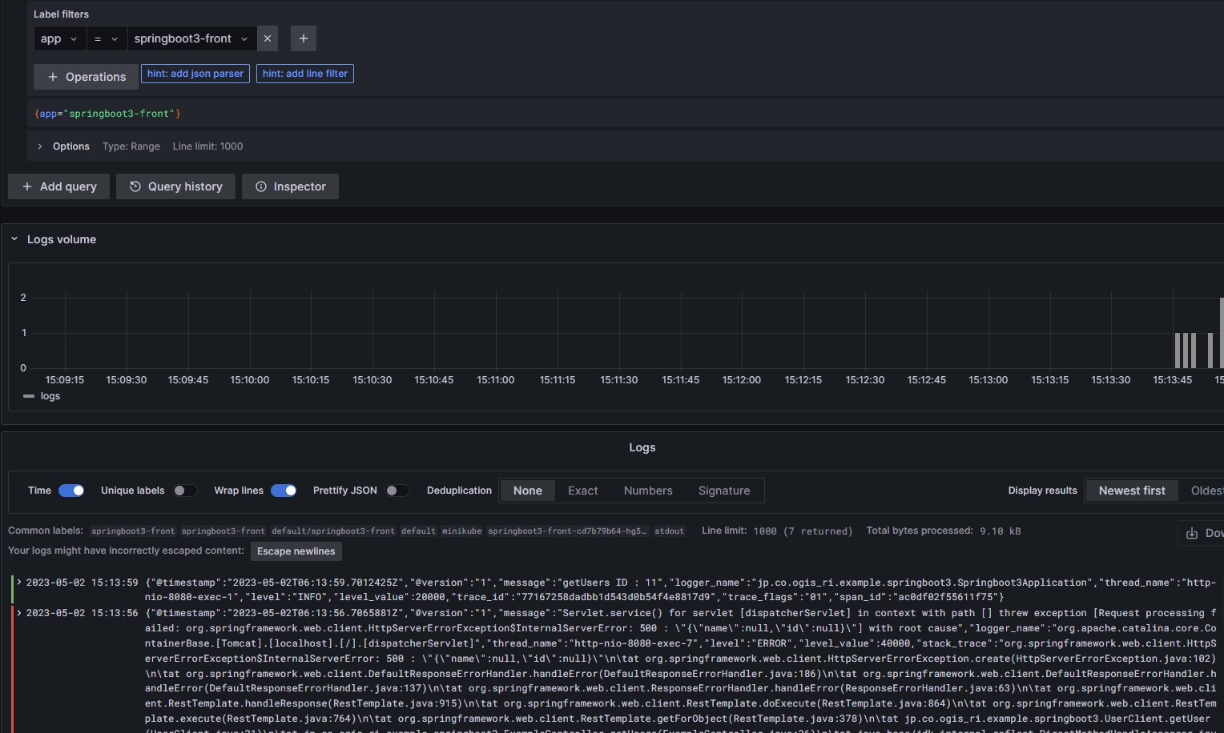
Task: Expand the 15:13:56 error log row
Action: click(19, 613)
